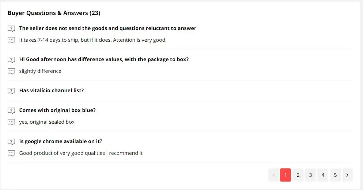The width and height of the screenshot is (363, 190).
Task: Go to next page with right arrow
Action: [347, 175]
